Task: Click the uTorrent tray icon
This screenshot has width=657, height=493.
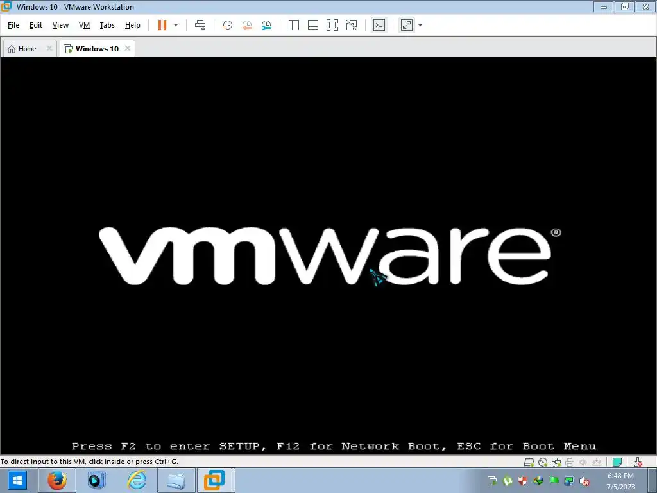Action: pos(508,481)
